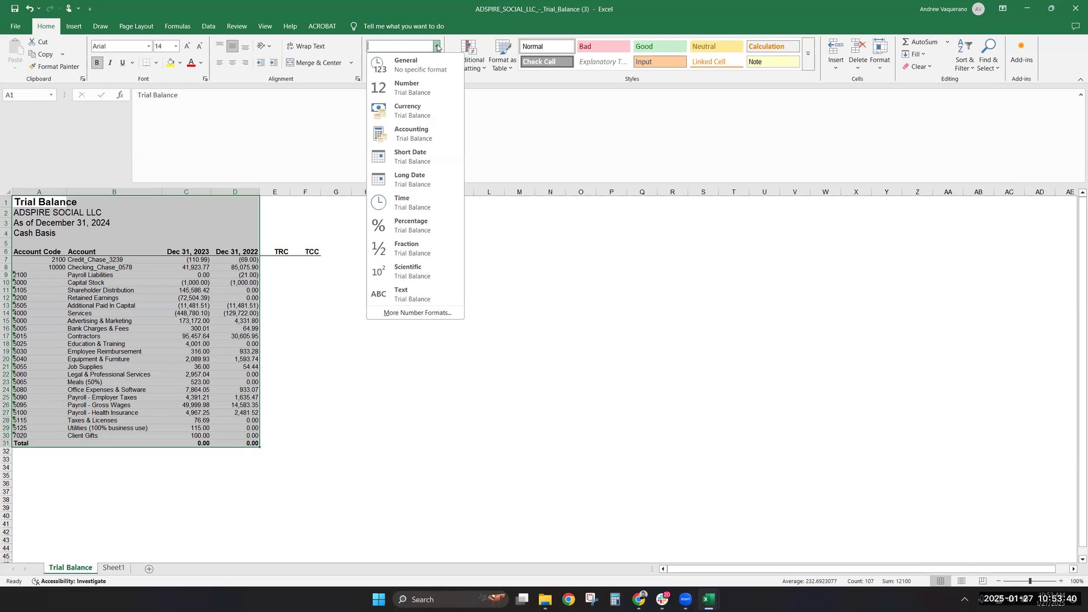Click the new sheet plus icon
The height and width of the screenshot is (612, 1088).
pos(149,568)
